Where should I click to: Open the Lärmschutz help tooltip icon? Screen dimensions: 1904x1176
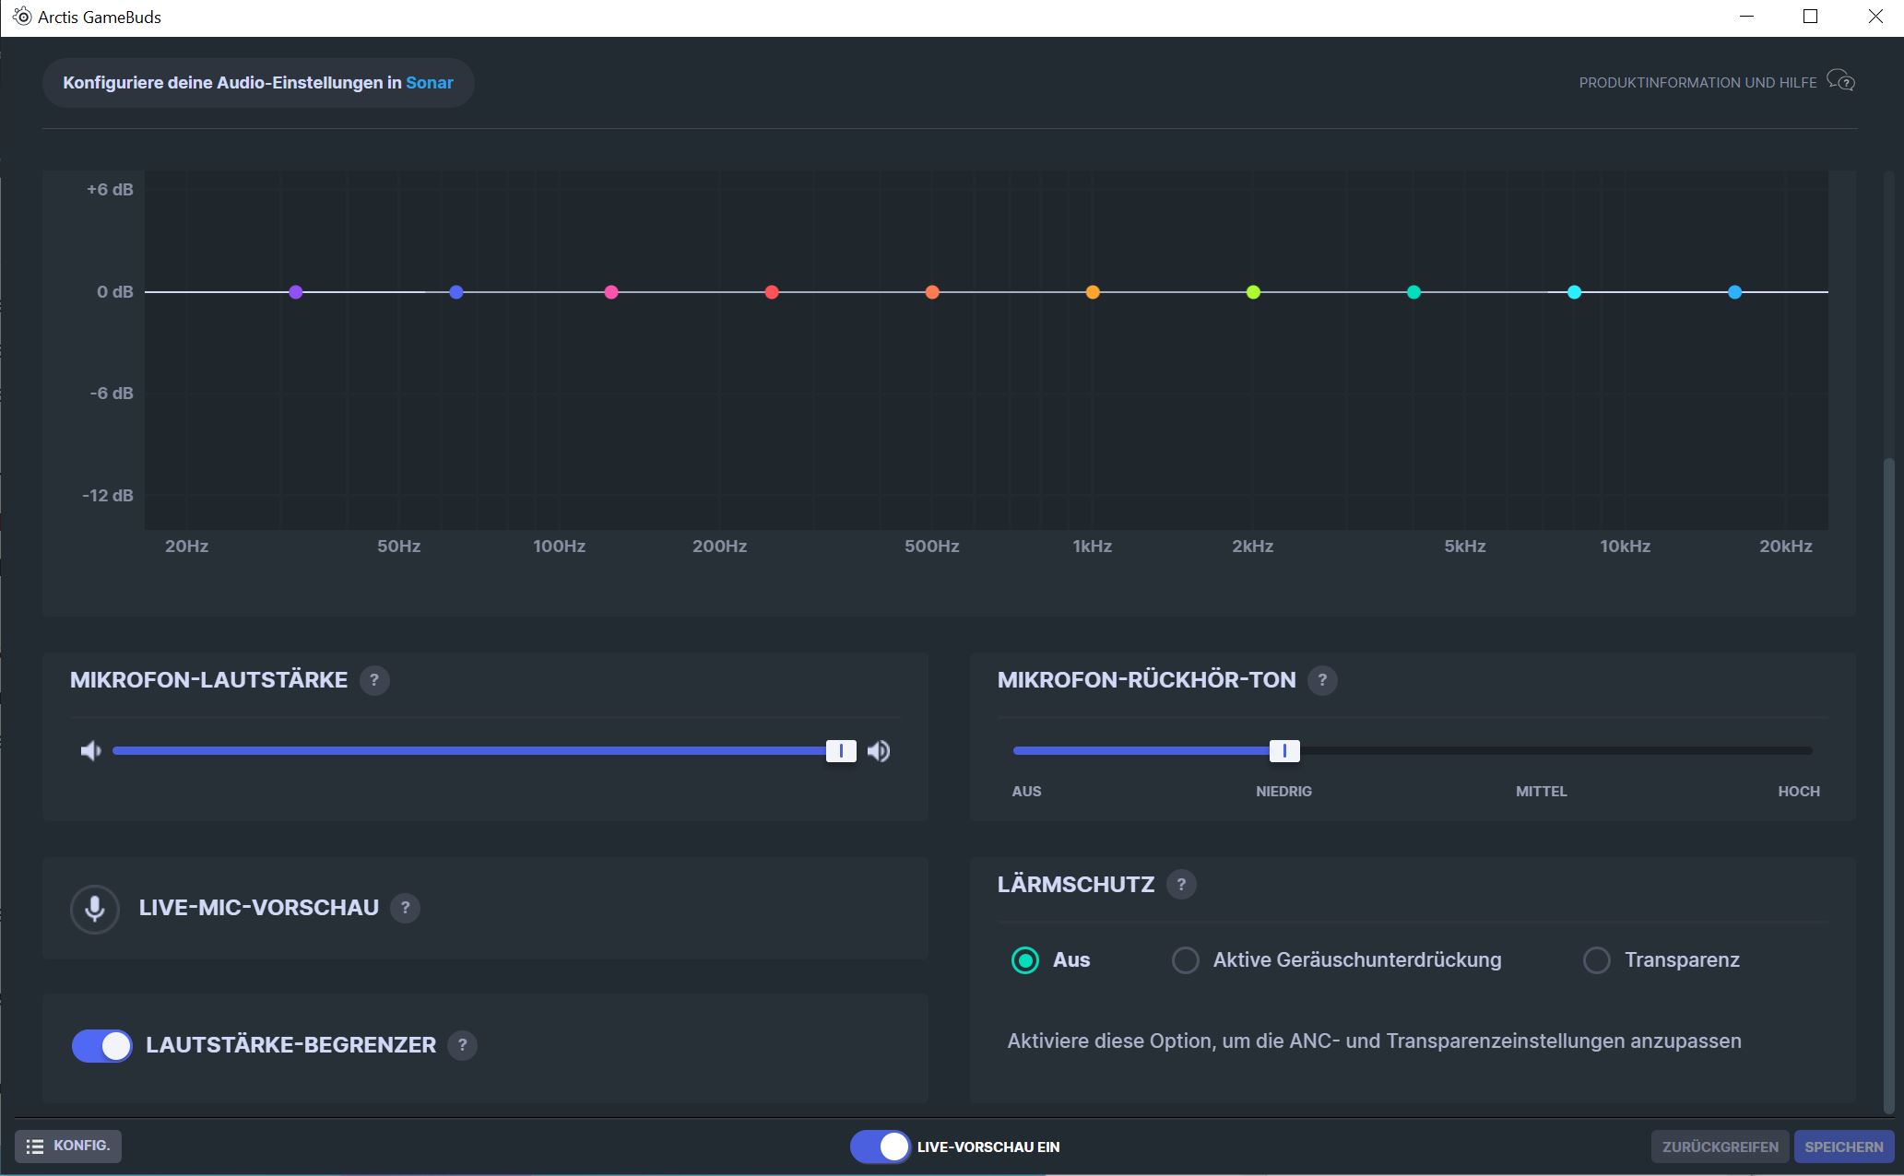pos(1180,885)
